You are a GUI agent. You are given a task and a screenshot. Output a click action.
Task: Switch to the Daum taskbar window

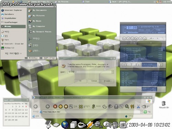click(x=120, y=2)
